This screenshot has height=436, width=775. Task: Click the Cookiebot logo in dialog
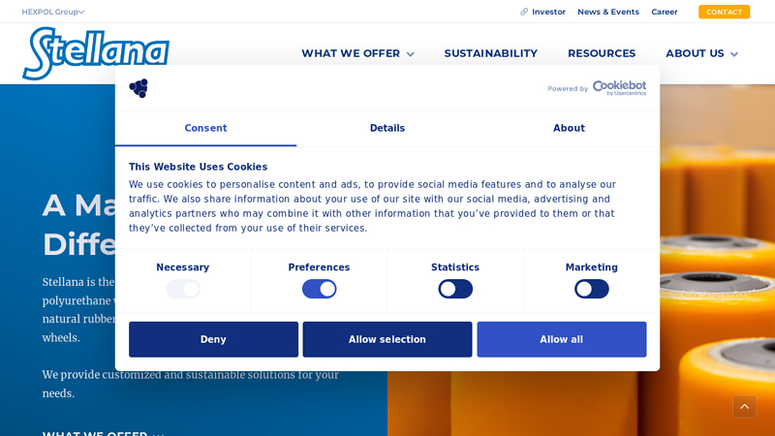click(619, 88)
